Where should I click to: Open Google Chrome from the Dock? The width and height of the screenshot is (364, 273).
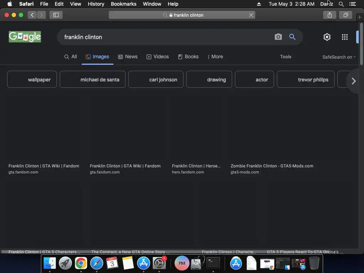[x=81, y=263]
